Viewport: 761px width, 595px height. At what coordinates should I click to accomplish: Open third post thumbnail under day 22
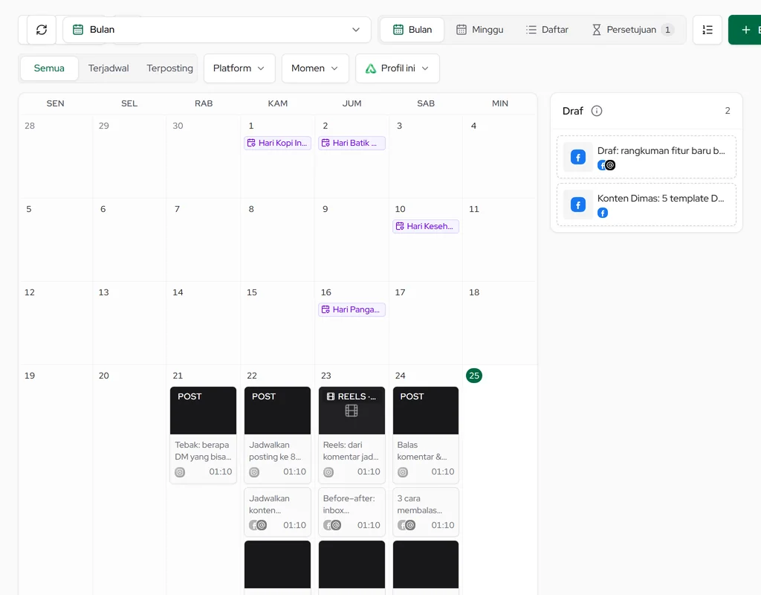coord(278,565)
